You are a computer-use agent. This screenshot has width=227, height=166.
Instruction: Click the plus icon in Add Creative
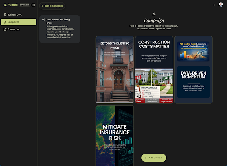click(x=146, y=158)
